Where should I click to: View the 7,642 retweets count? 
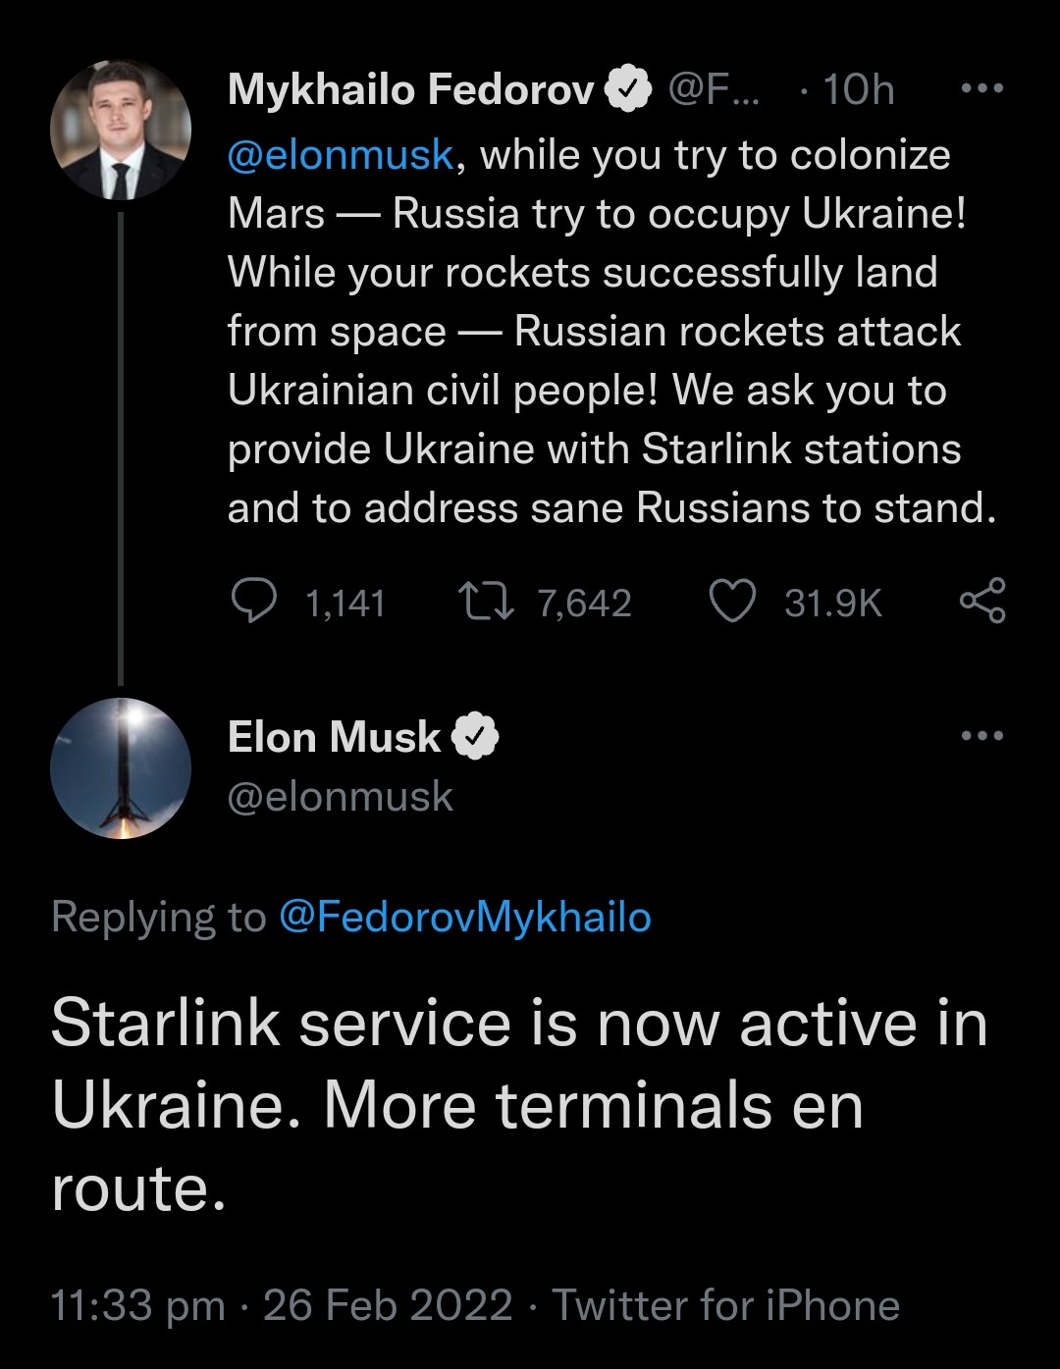584,604
